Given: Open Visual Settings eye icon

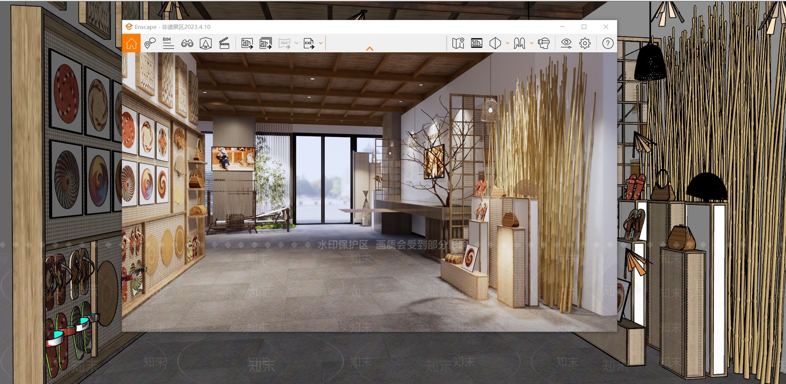Looking at the screenshot, I should (566, 43).
